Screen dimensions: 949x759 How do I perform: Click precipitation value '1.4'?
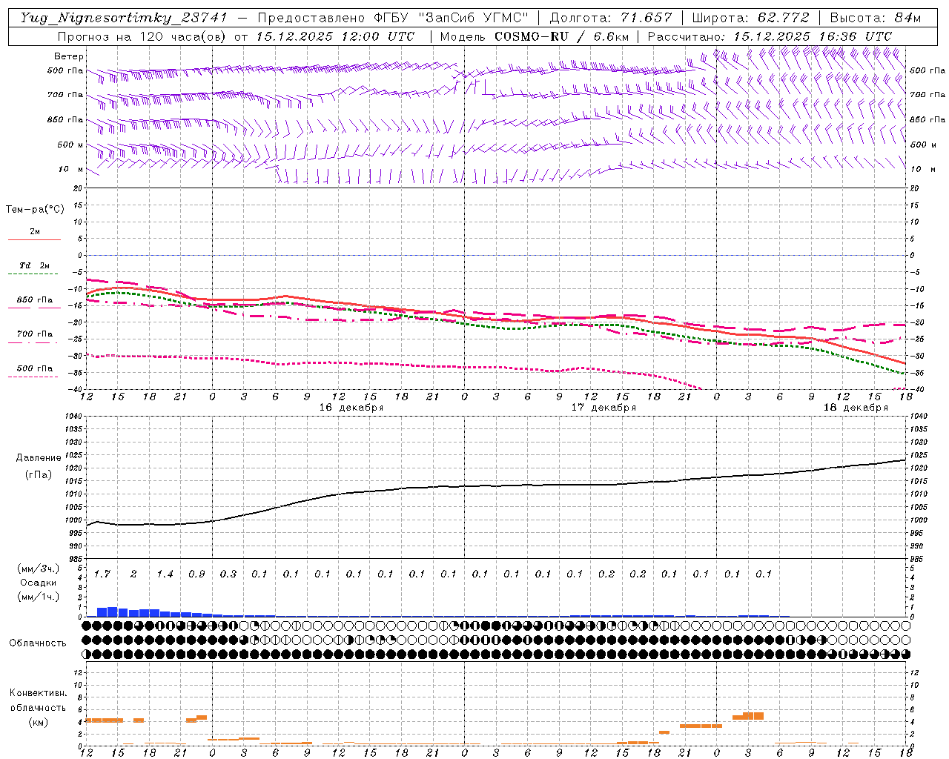[x=165, y=574]
